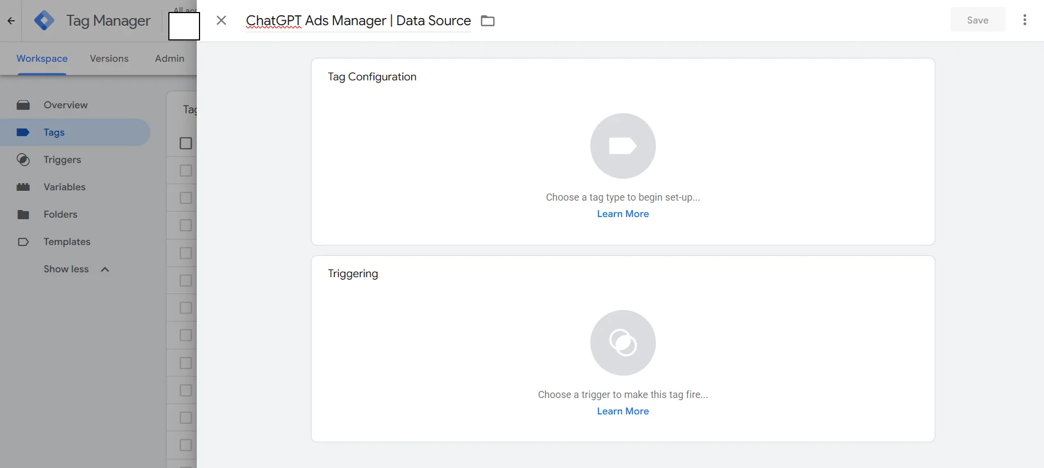Click the Save button
The width and height of the screenshot is (1044, 468).
978,20
